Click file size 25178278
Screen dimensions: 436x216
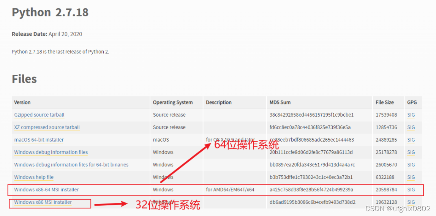[x=386, y=152]
